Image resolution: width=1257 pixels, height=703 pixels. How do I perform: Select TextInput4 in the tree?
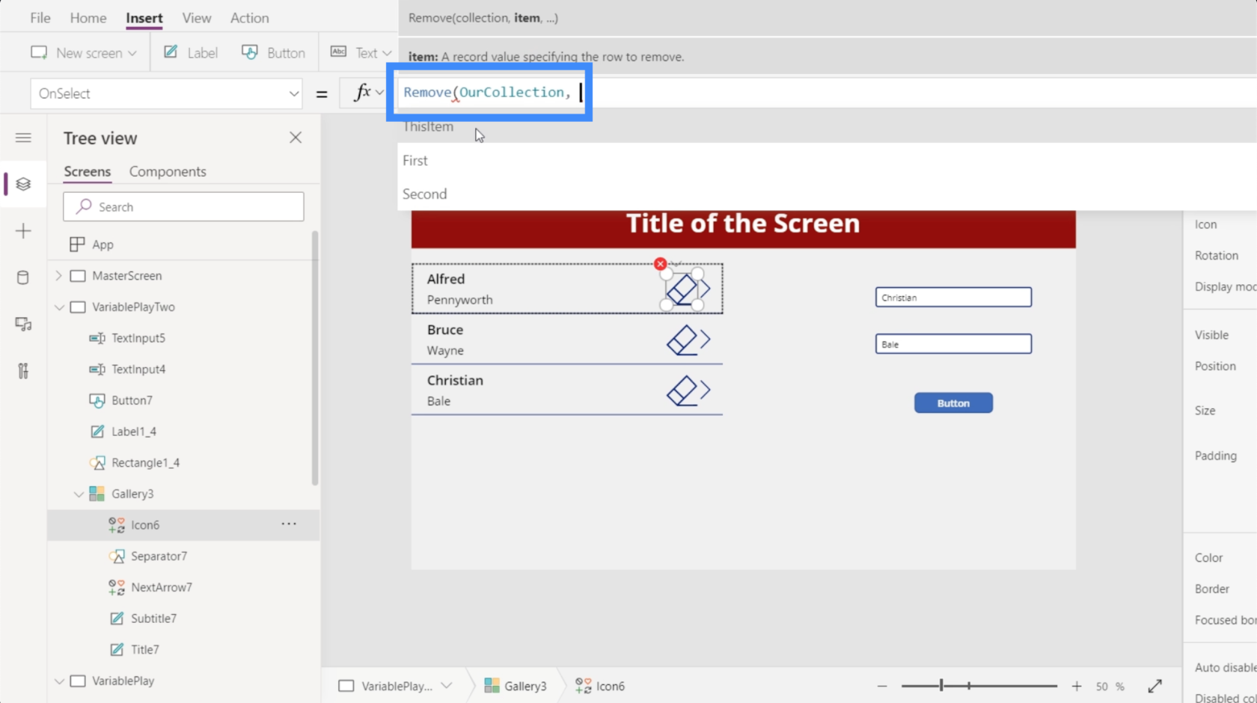[138, 369]
